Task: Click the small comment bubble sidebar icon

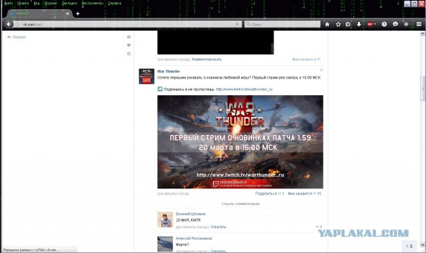Action: tap(128, 45)
